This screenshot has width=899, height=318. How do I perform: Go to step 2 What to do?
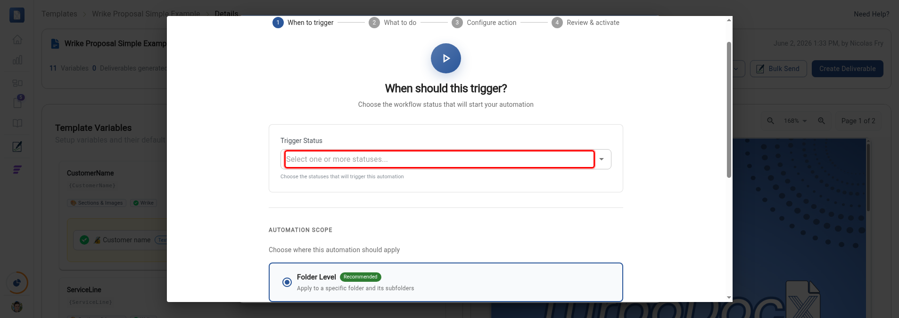pyautogui.click(x=393, y=23)
